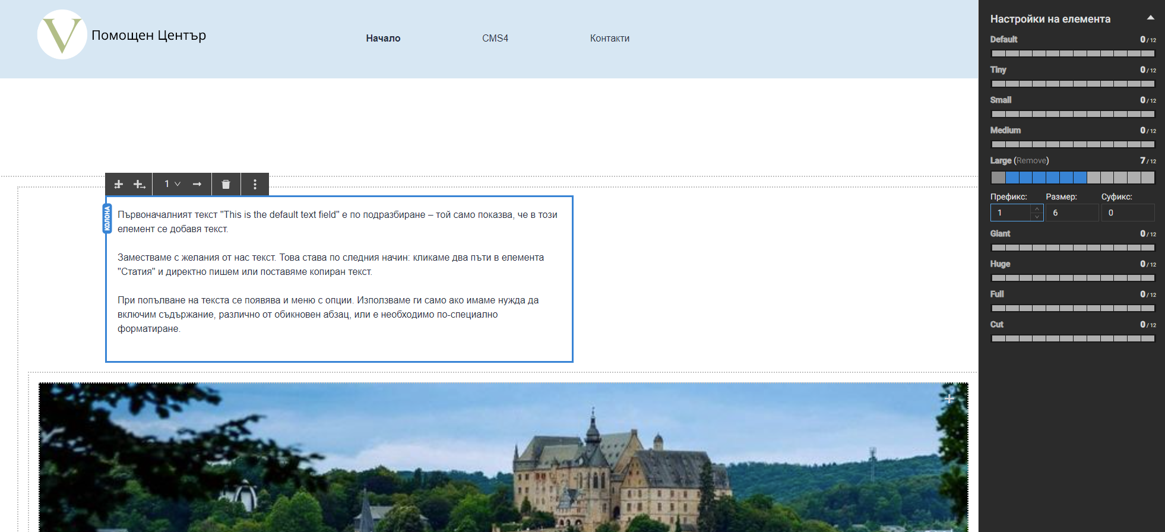Click the right arrow move icon
The width and height of the screenshot is (1165, 532).
pos(197,185)
